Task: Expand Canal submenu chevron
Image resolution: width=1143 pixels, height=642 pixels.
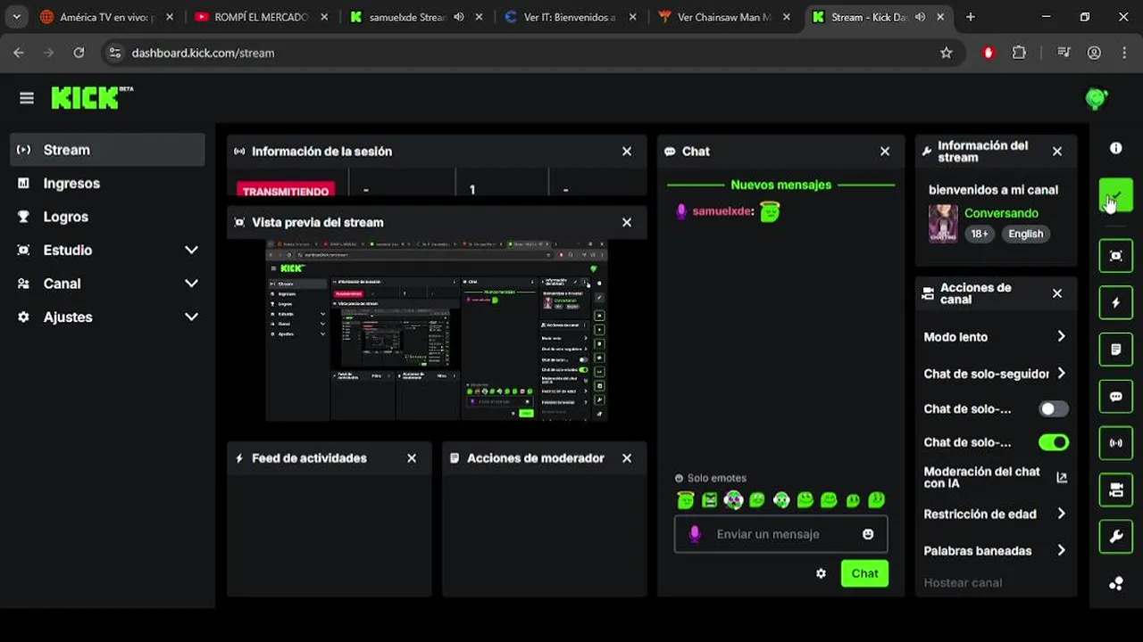Action: coord(191,284)
